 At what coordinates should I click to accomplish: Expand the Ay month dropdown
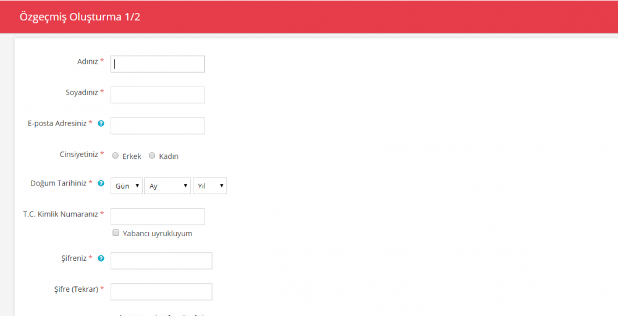167,186
